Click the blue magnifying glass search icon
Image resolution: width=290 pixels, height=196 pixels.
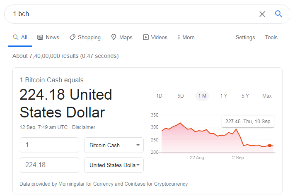(x=278, y=14)
